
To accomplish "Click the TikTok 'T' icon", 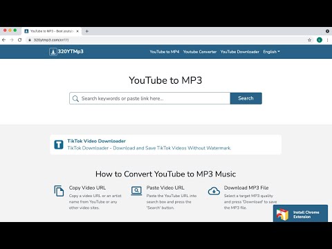I will pyautogui.click(x=59, y=145).
